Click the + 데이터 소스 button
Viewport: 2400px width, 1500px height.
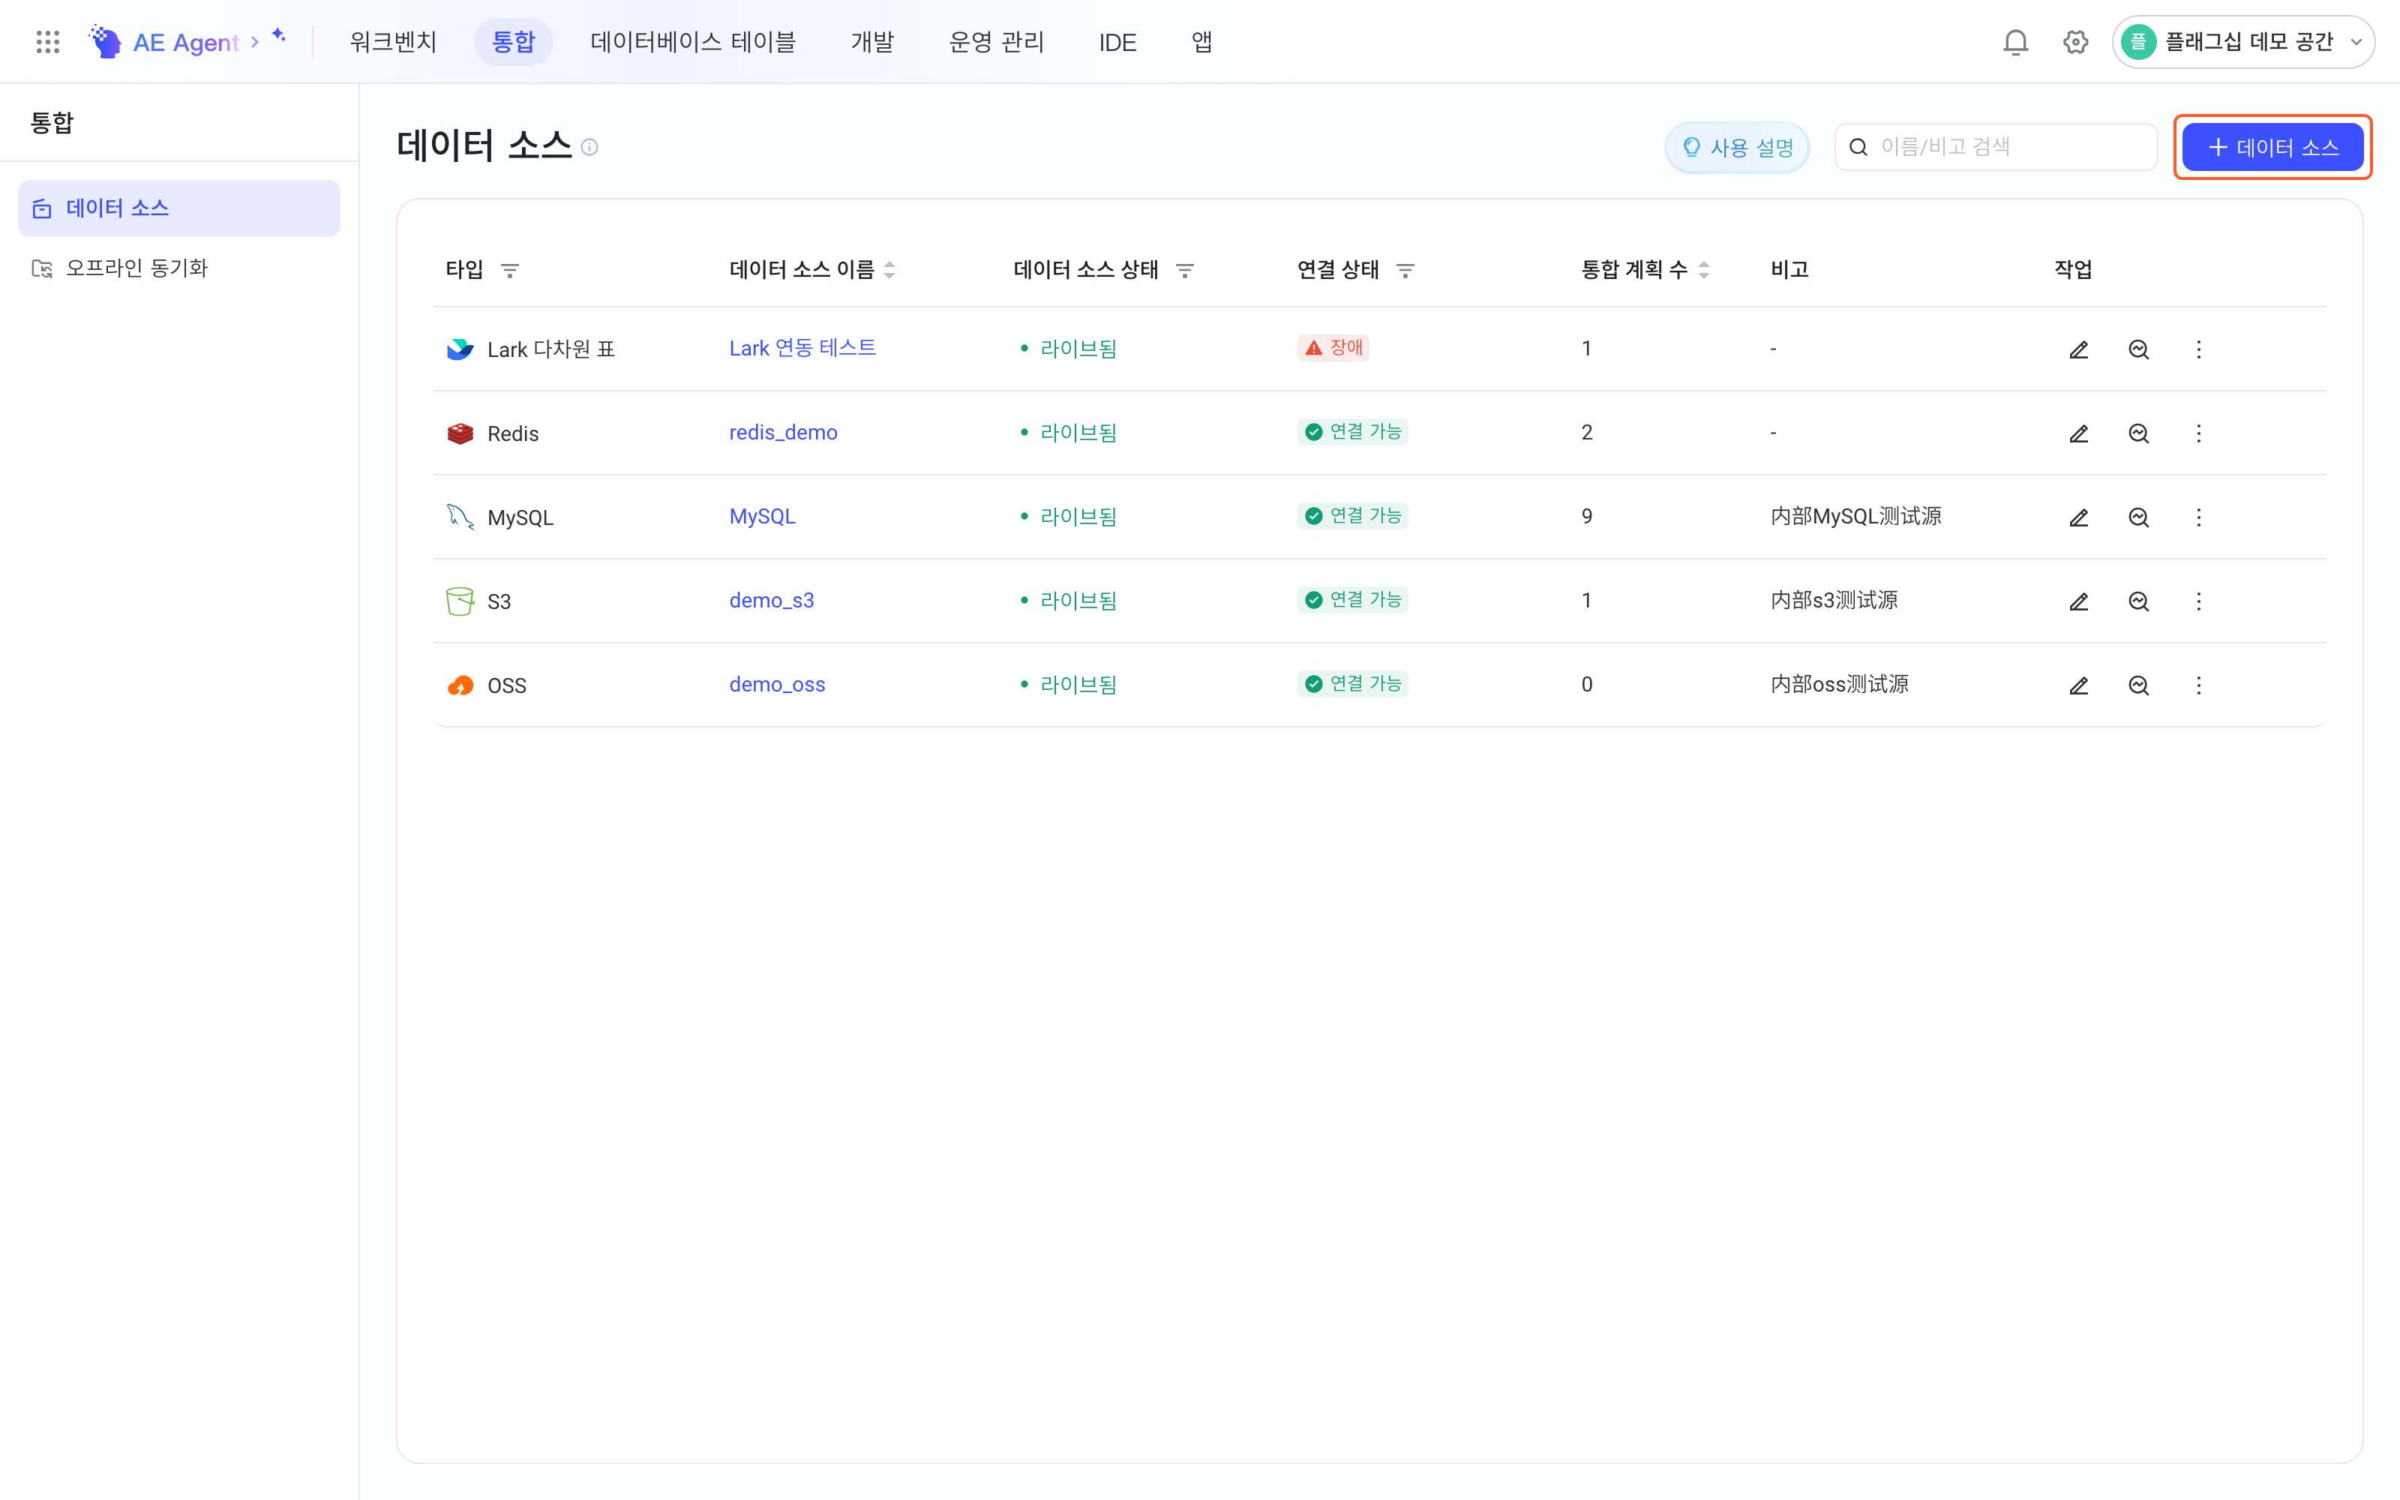pos(2272,148)
